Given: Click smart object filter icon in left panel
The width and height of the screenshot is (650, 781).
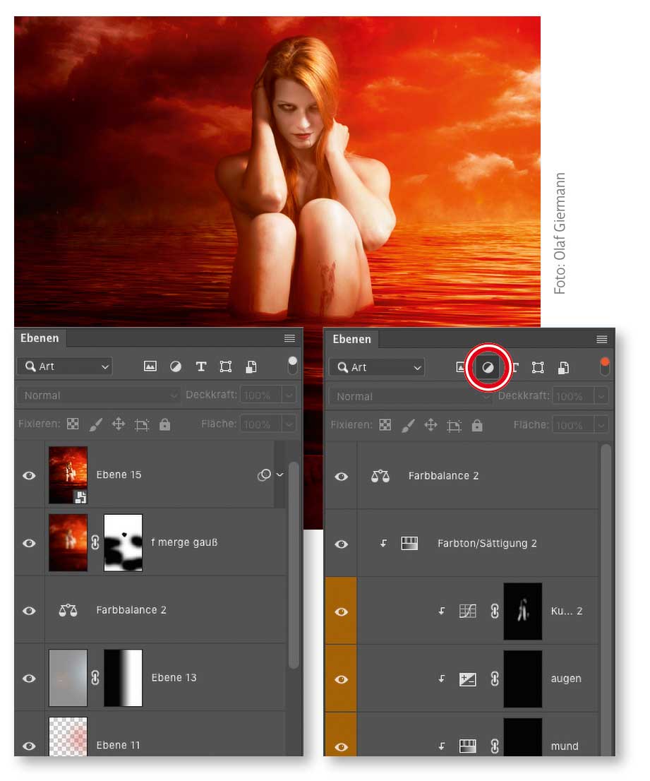Looking at the screenshot, I should 251,366.
